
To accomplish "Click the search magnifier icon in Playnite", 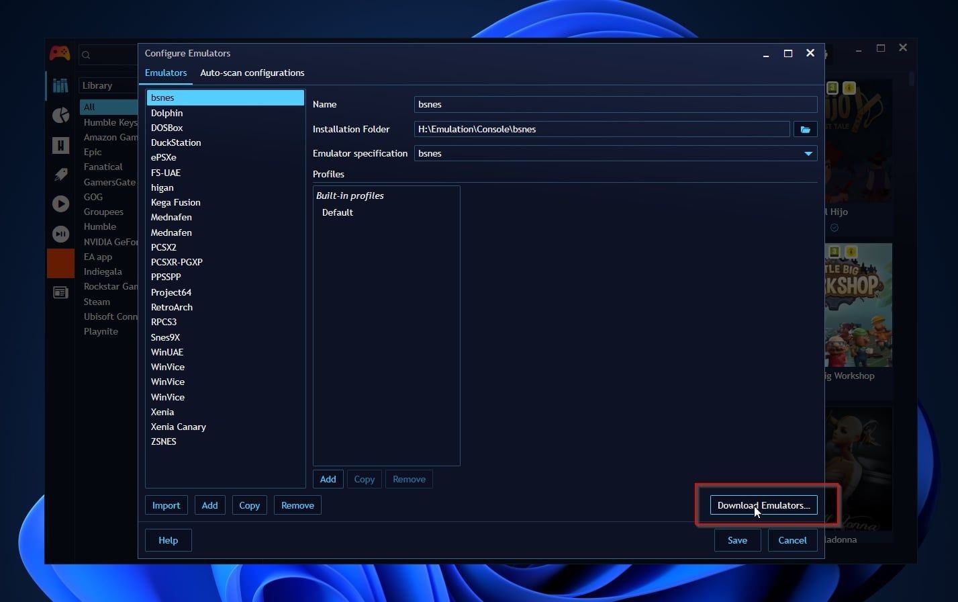I will point(86,55).
